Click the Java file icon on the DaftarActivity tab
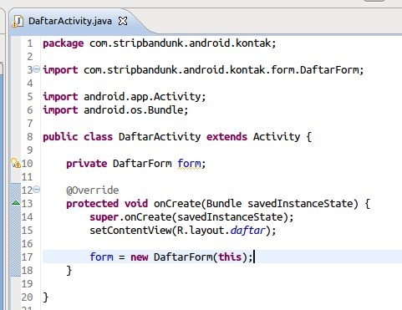This screenshot has width=402, height=310. 18,22
